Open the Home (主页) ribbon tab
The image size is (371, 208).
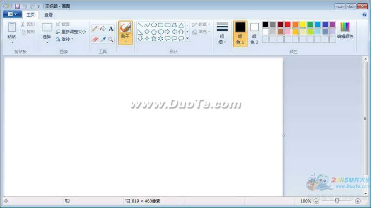(31, 15)
